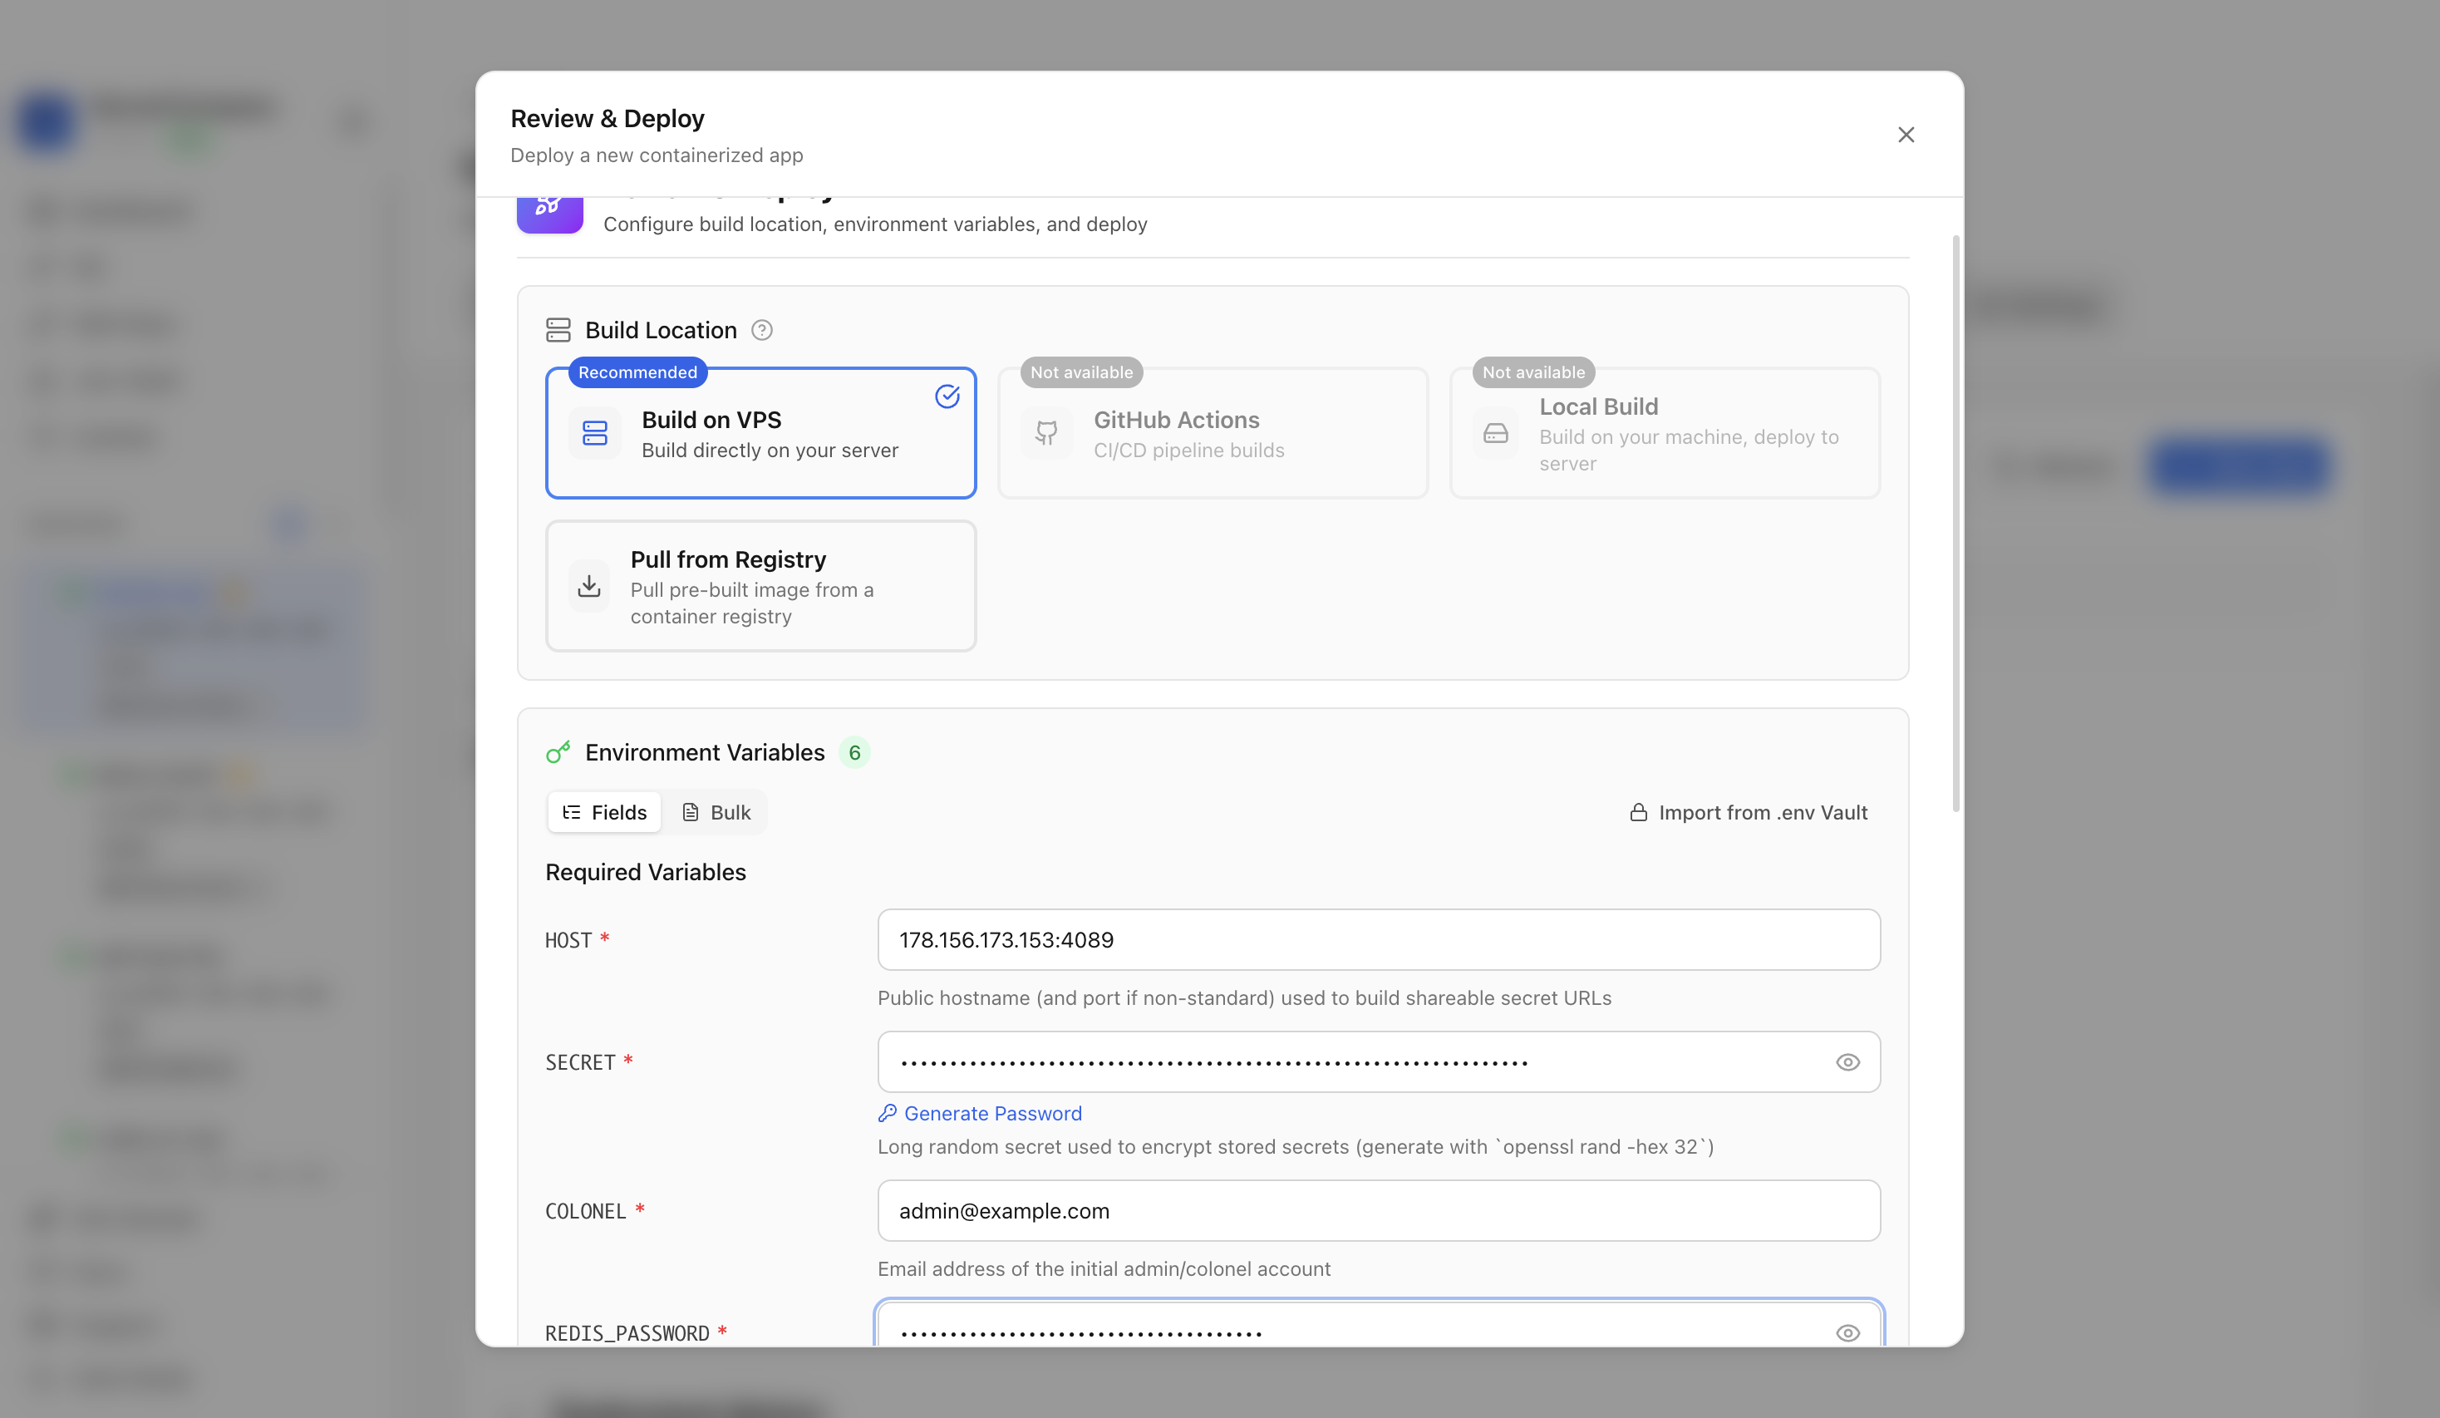Screen dimensions: 2440x1418
Task: Reveal the SECRET value with eye icon
Action: point(1847,1062)
